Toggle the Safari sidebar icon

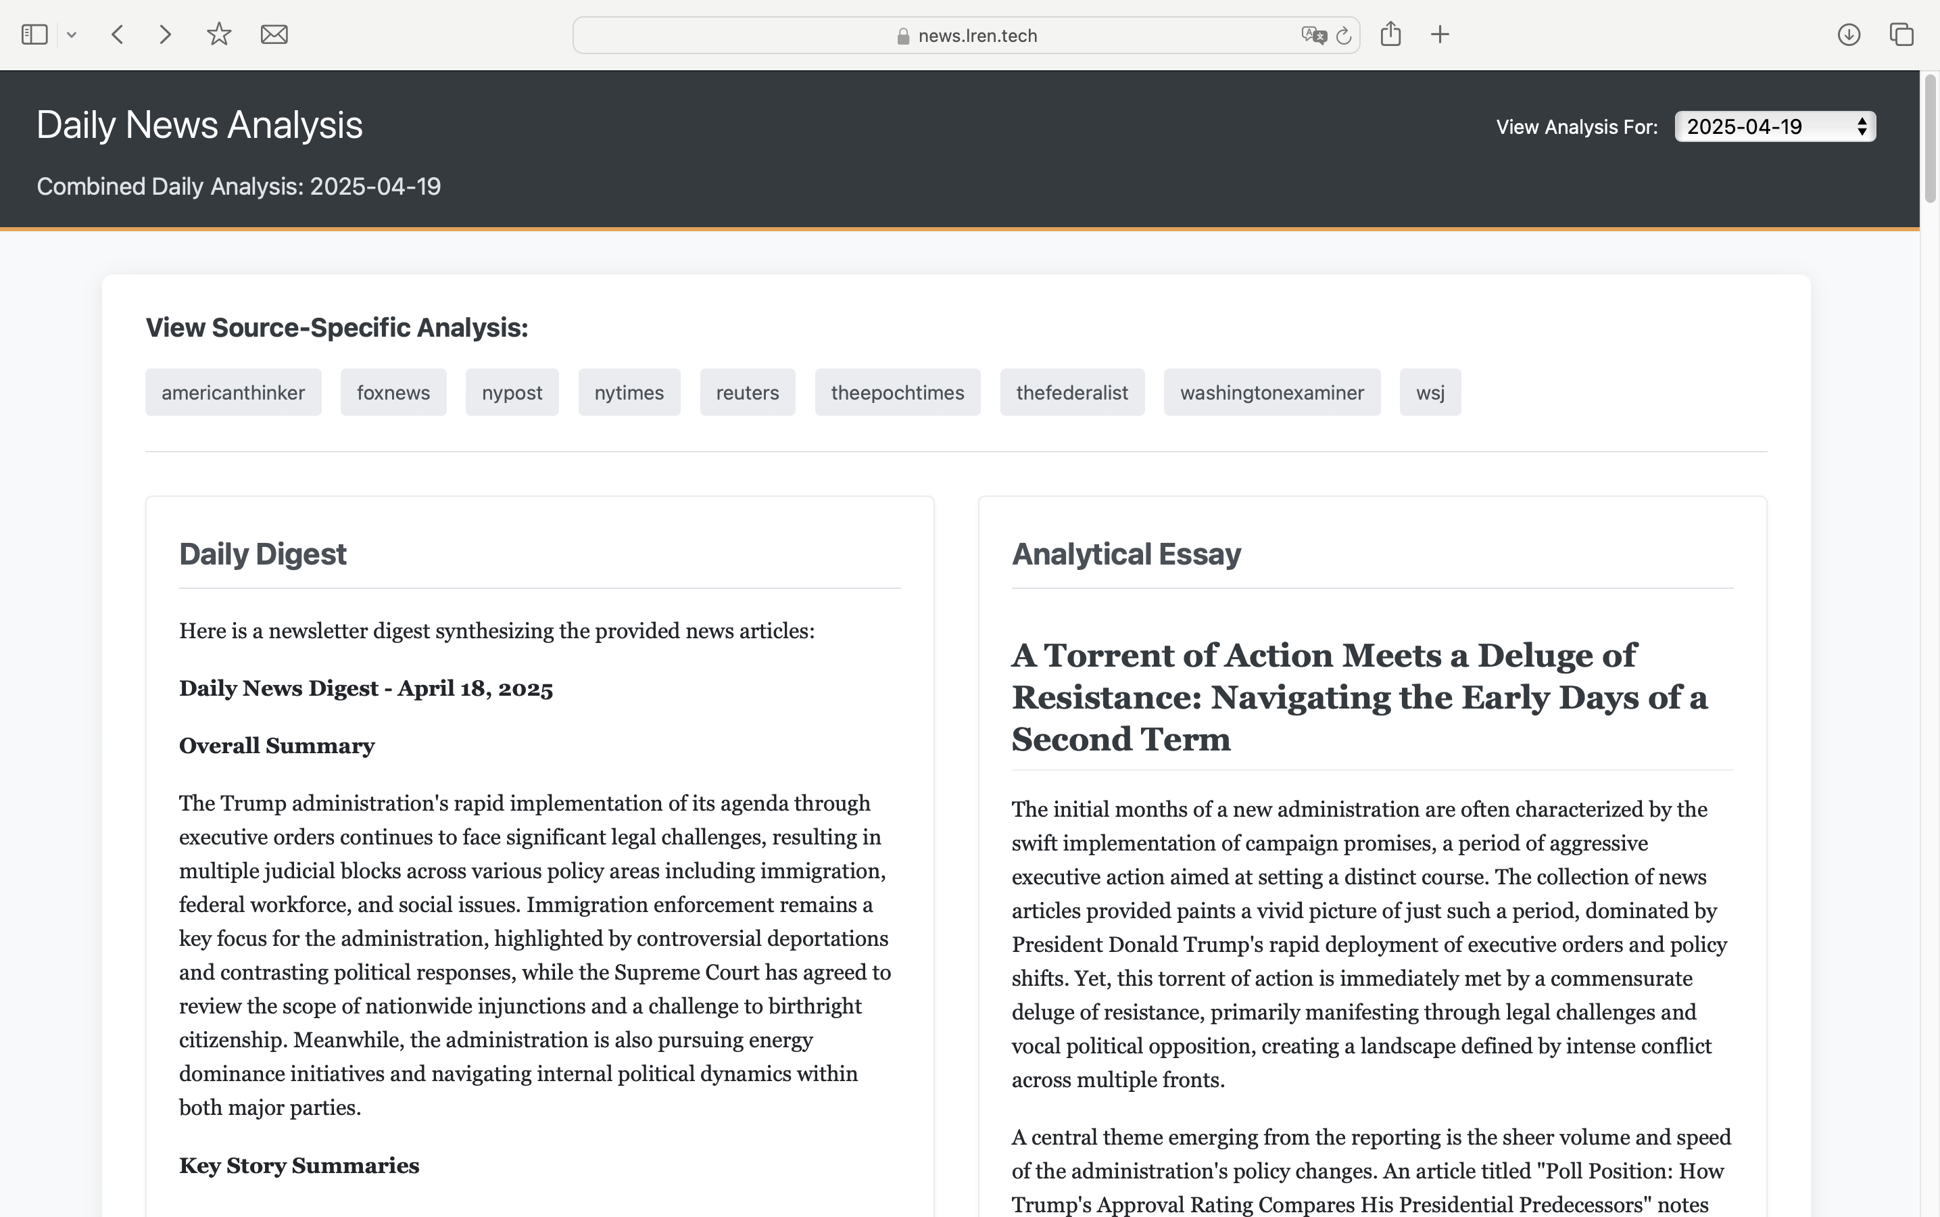tap(34, 34)
